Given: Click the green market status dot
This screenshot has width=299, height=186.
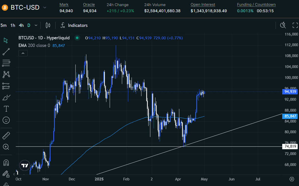Looking at the screenshot, I should pyautogui.click(x=77, y=38).
